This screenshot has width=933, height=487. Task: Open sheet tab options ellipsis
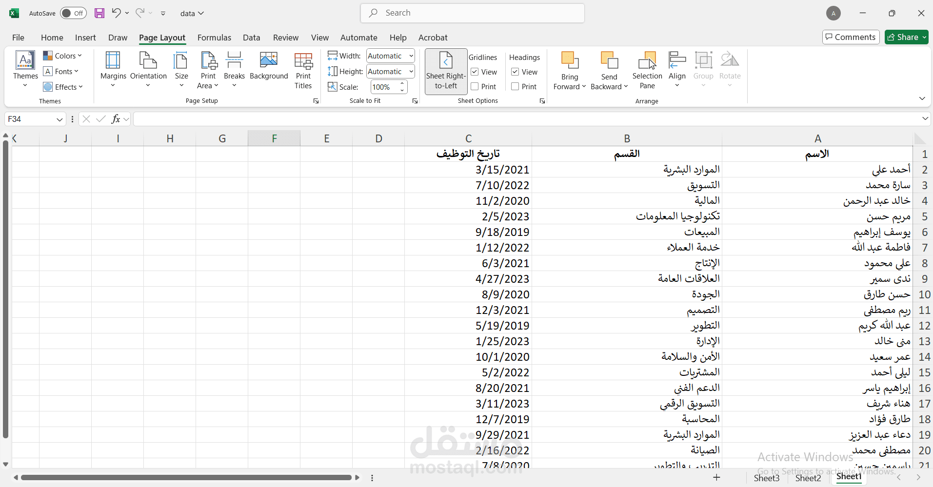pos(372,478)
